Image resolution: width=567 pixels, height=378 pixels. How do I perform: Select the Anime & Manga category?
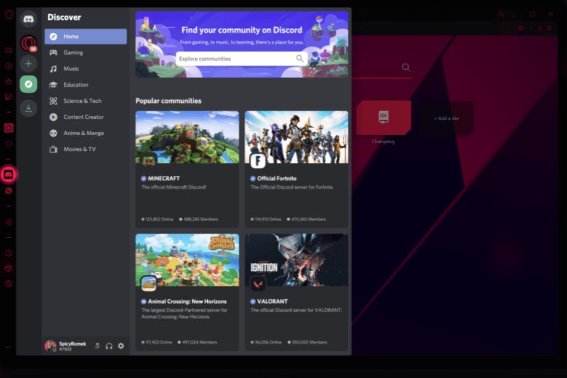click(86, 133)
